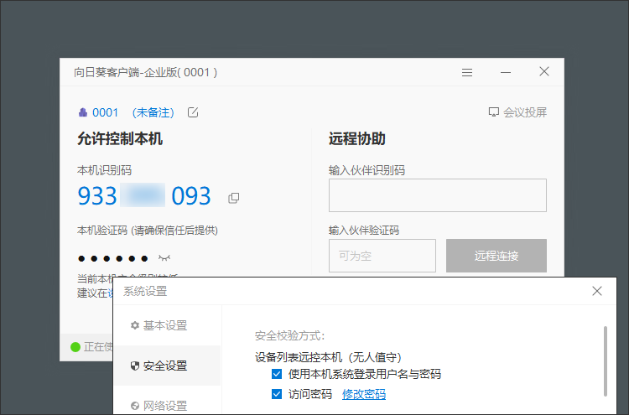This screenshot has height=415, width=629.
Task: Click the (未备注) remark link
Action: (x=153, y=112)
